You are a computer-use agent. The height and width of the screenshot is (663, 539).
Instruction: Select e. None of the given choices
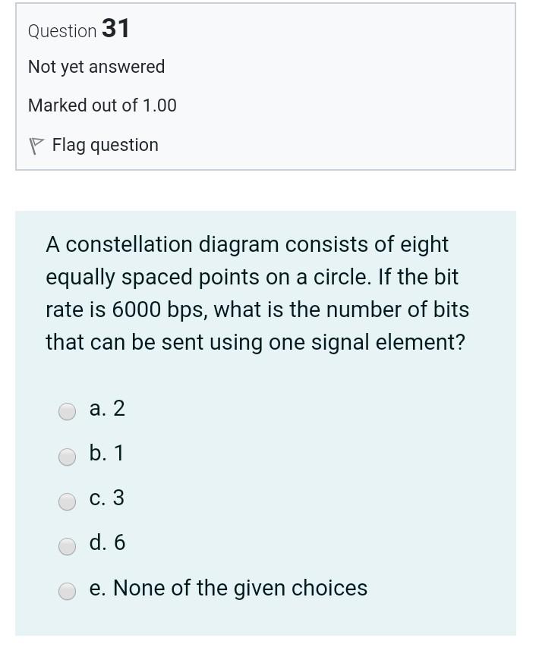[x=68, y=591]
